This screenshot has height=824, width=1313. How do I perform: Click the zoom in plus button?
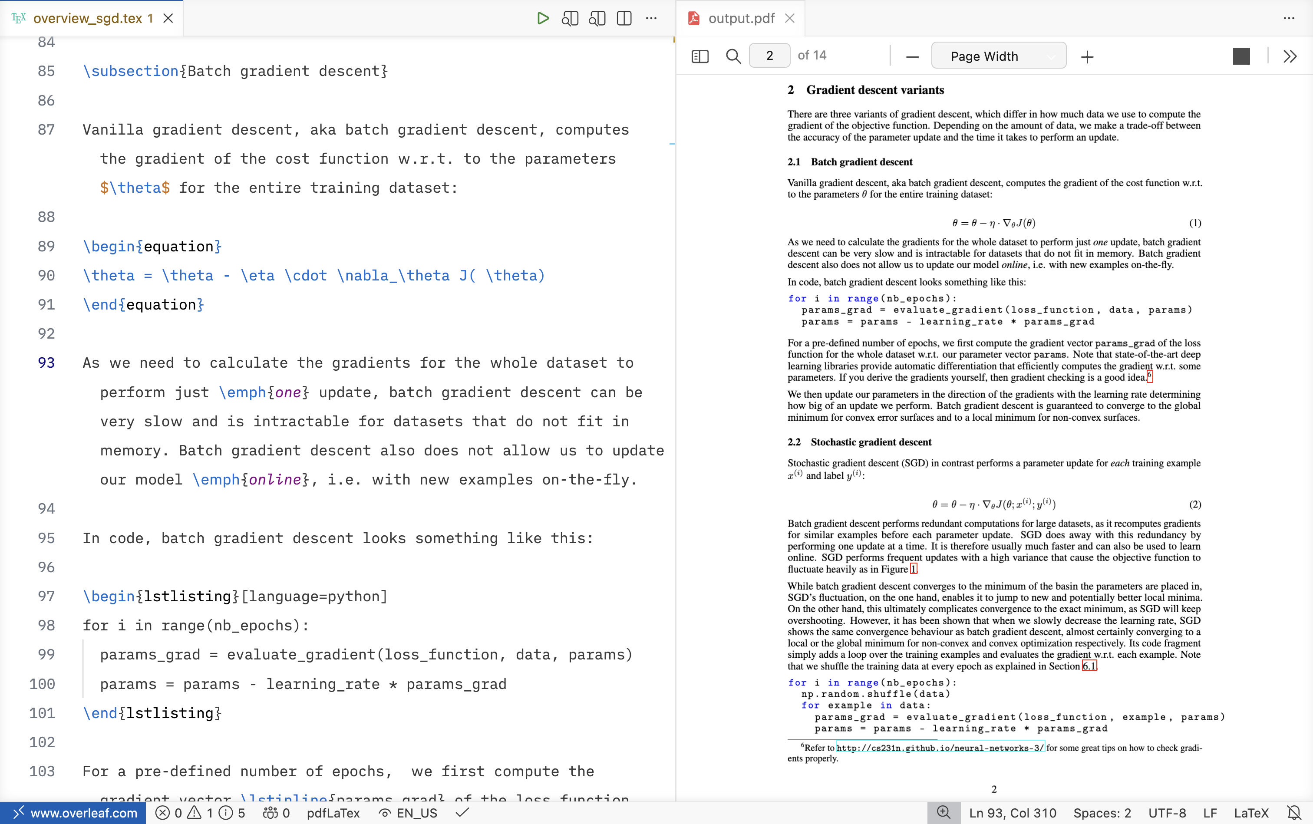coord(1087,57)
